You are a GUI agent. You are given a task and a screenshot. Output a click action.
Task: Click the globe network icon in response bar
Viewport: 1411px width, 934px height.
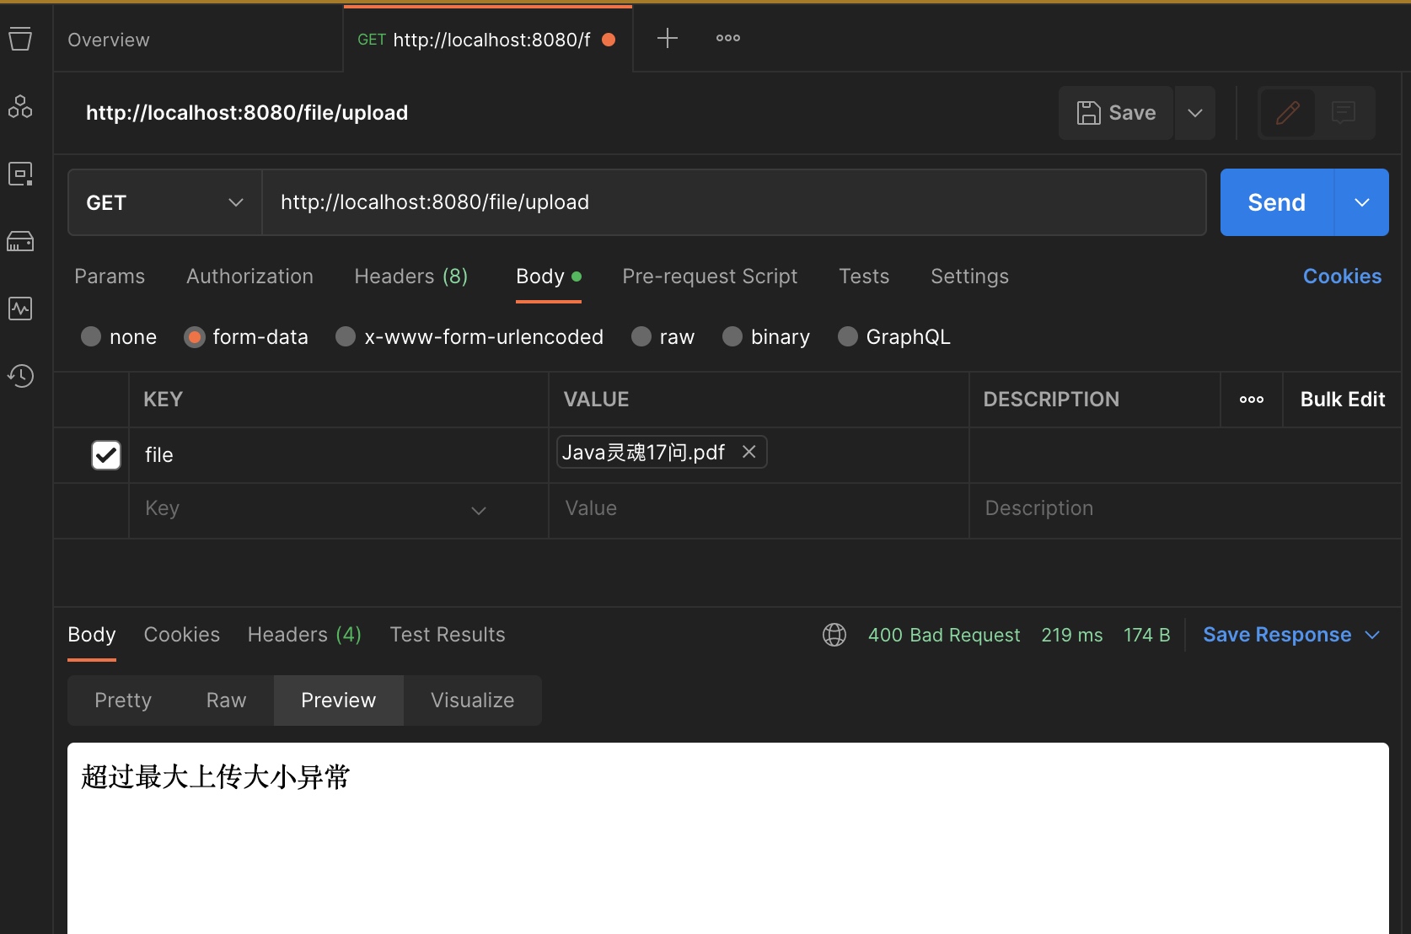834,635
